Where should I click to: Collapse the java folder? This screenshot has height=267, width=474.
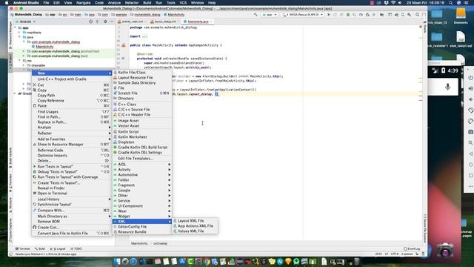point(19,37)
